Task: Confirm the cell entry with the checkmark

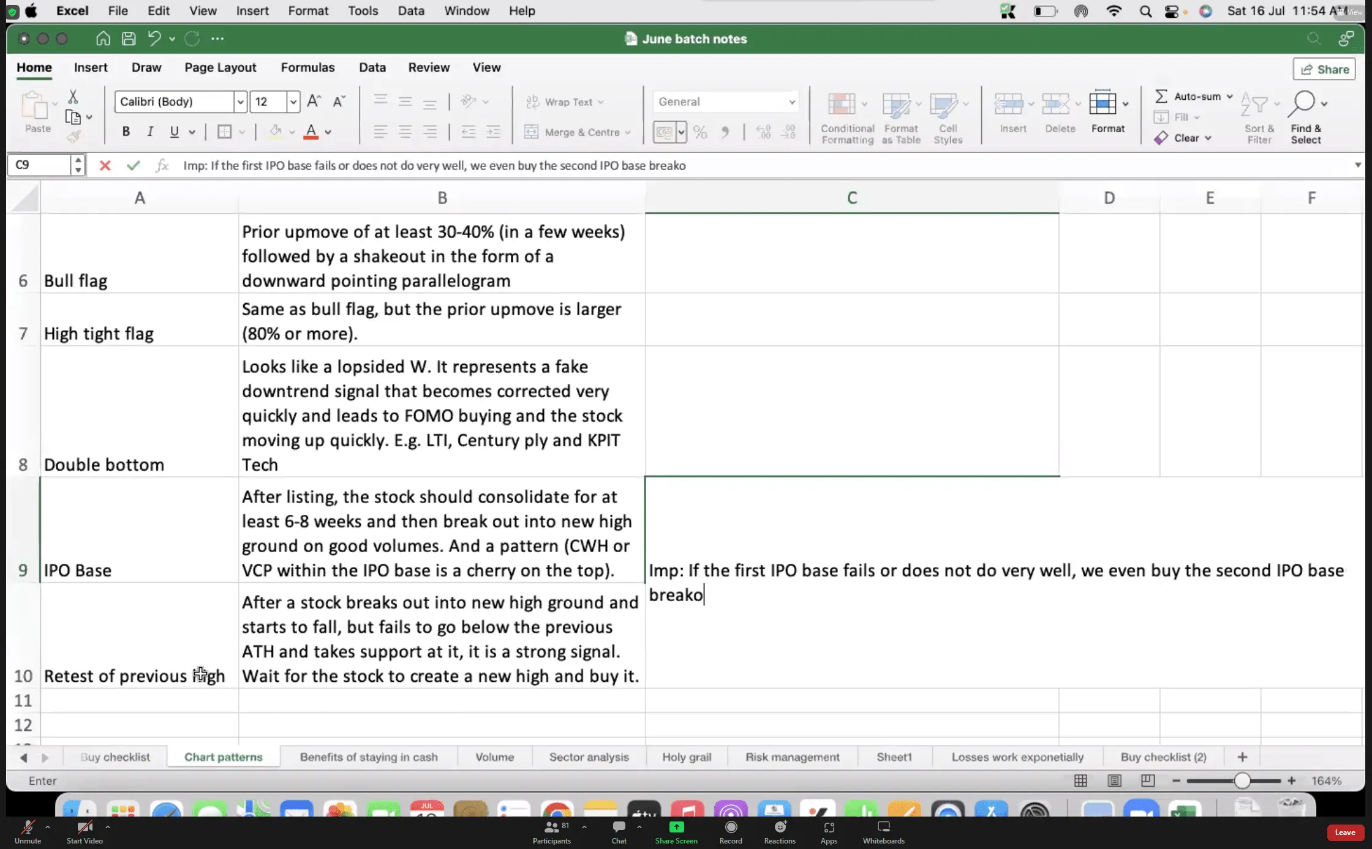Action: [134, 165]
